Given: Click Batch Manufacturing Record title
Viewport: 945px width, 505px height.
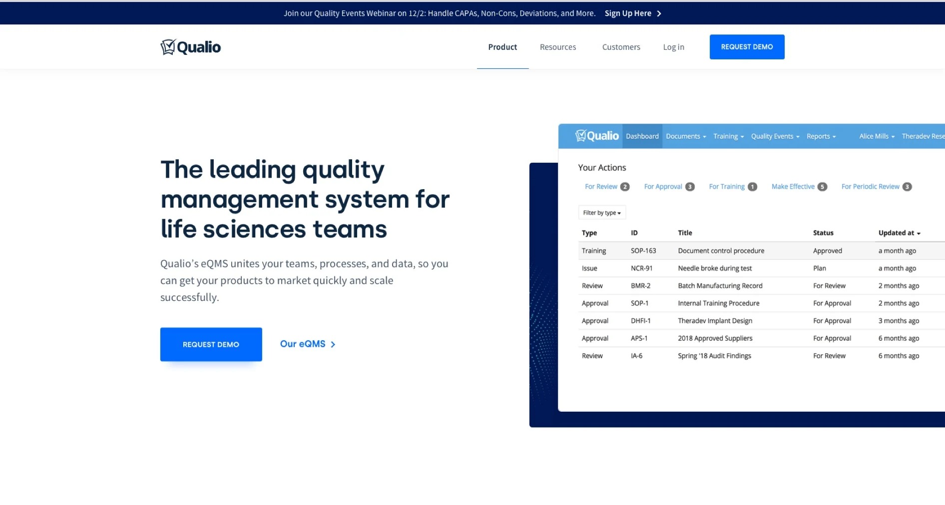Looking at the screenshot, I should point(720,286).
